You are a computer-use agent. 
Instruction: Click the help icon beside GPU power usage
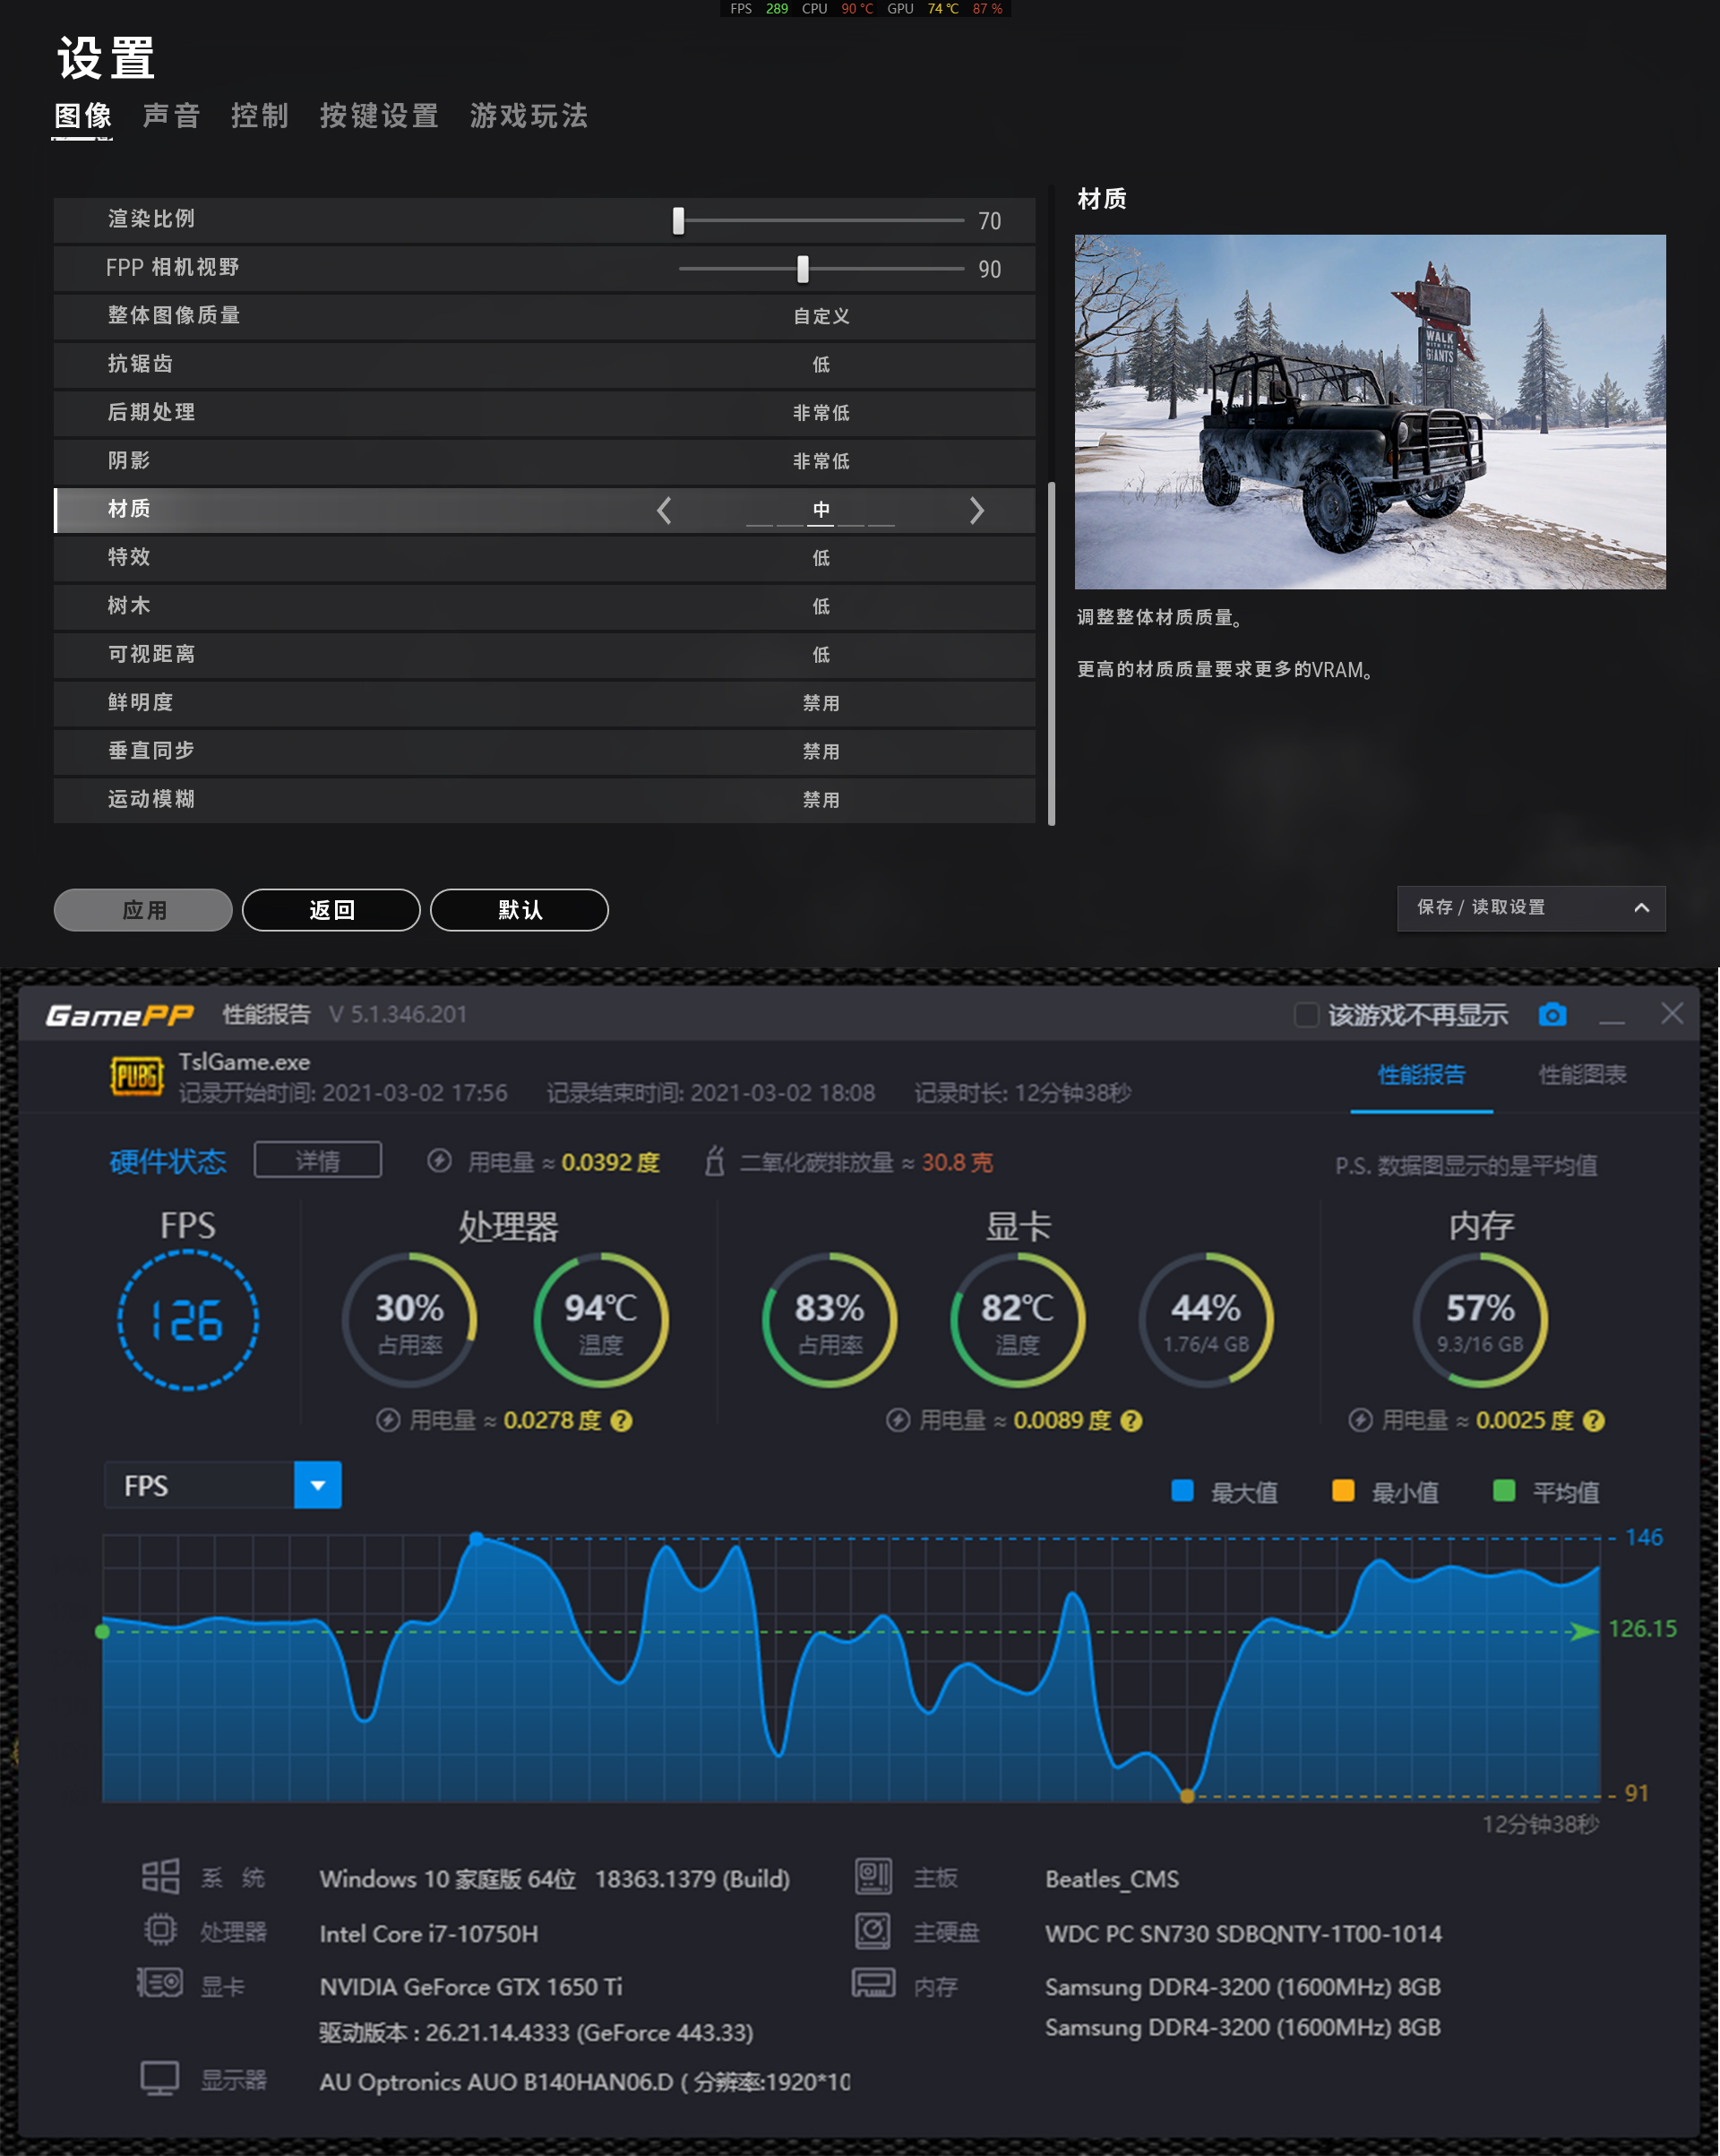(1131, 1421)
